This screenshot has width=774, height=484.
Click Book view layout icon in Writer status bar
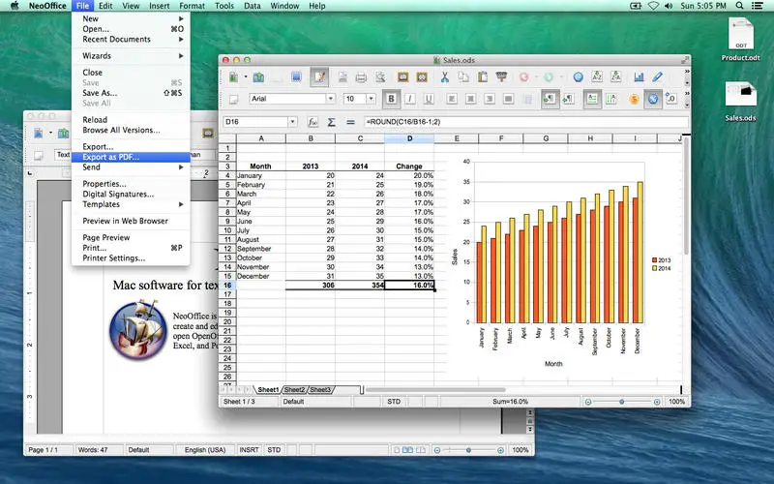point(421,450)
